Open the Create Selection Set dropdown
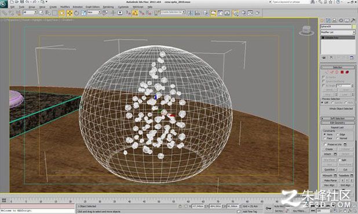The height and width of the screenshot is (214, 358). (173, 12)
